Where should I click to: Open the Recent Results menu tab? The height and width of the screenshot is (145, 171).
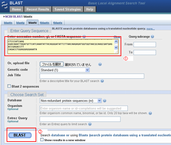click(38, 9)
